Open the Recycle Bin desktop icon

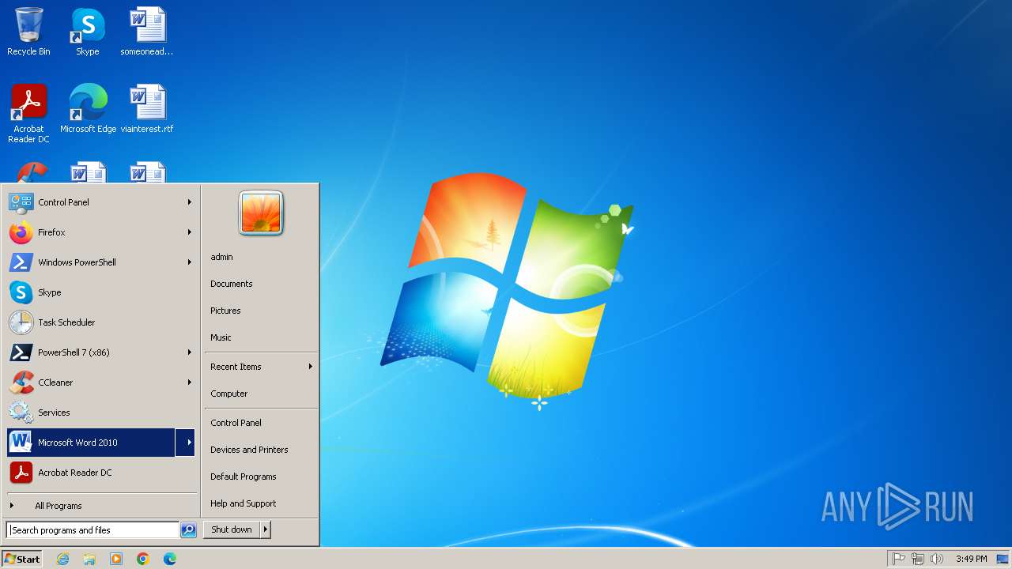pos(28,32)
